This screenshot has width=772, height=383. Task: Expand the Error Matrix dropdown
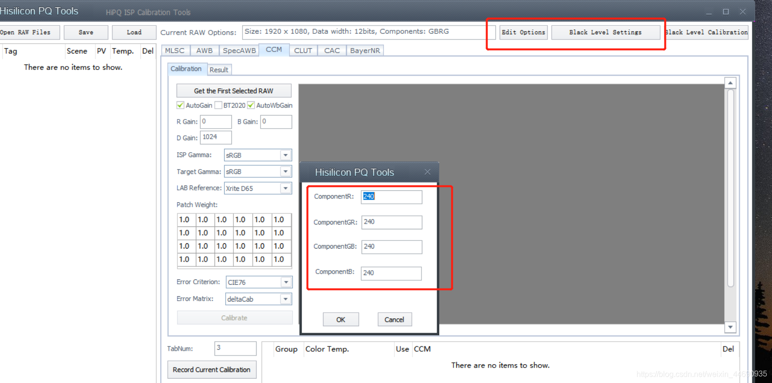(286, 299)
